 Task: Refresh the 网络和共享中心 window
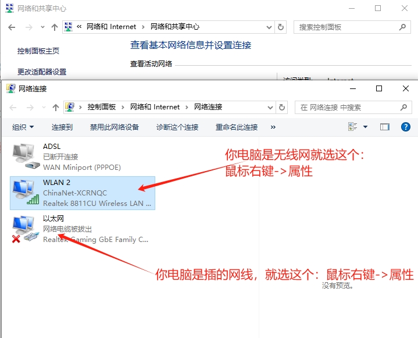point(282,27)
